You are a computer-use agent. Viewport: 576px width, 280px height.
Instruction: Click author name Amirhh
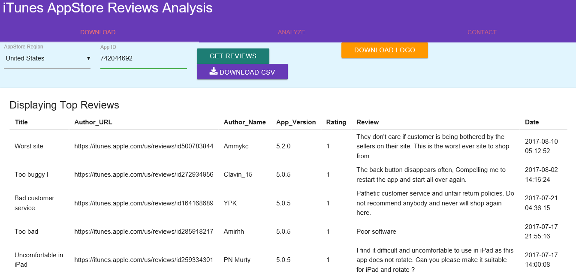234,232
